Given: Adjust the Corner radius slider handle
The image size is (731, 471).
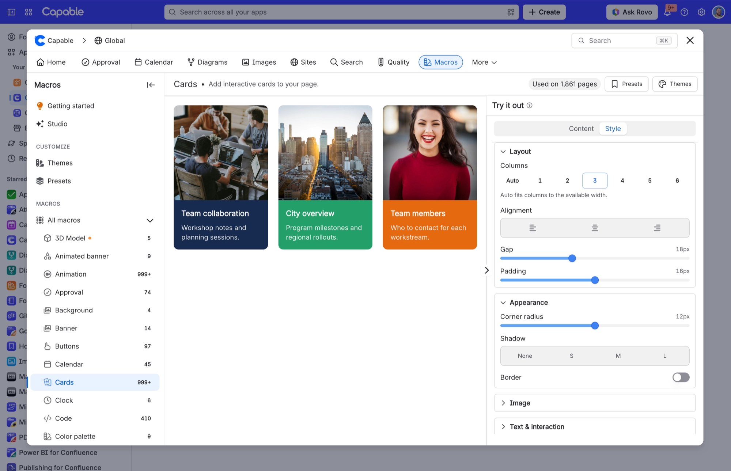Looking at the screenshot, I should pyautogui.click(x=595, y=326).
